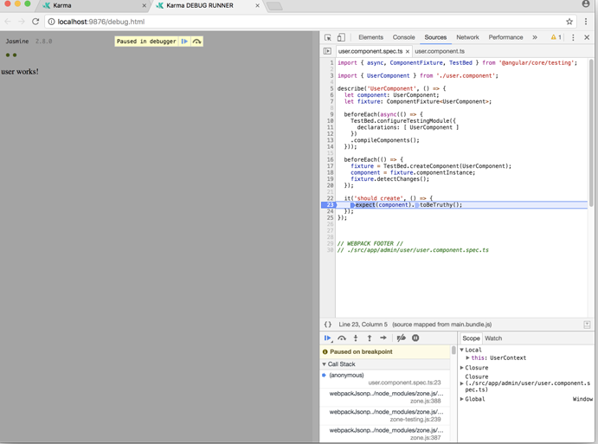The width and height of the screenshot is (598, 444).
Task: Click the Step arrow icon in debugger
Action: tap(383, 338)
